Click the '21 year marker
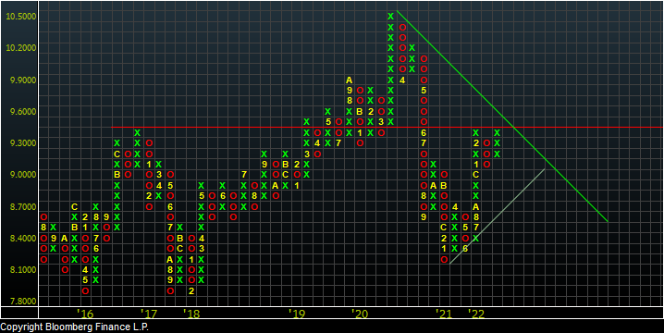664x333 pixels. click(x=443, y=314)
